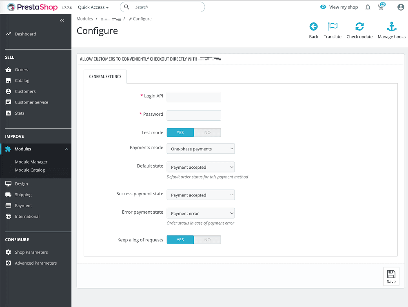
Task: Open the user profile avatar icon
Action: click(400, 7)
